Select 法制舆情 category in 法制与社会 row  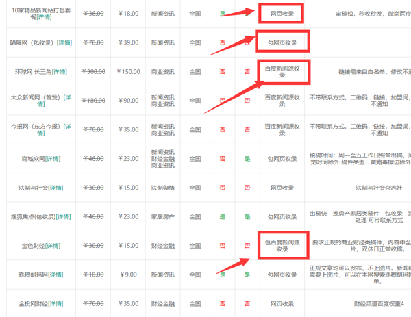click(163, 187)
